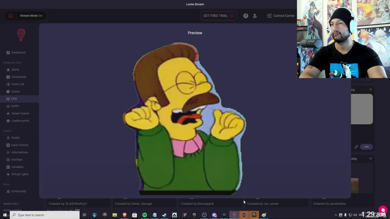The height and width of the screenshot is (219, 390).
Task: Select HFX in the sidebar
Action: pos(19,99)
